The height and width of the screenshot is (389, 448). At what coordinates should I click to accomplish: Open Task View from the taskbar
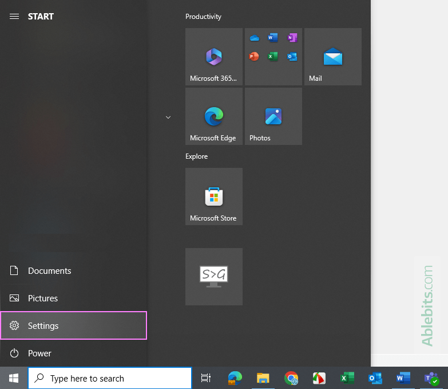click(x=206, y=378)
